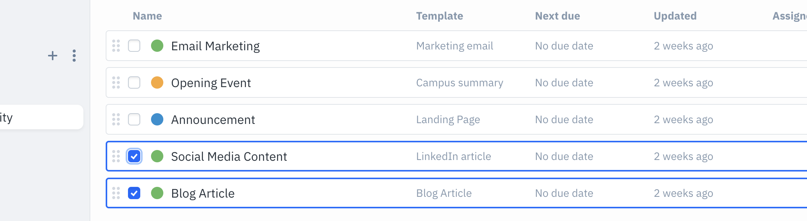Sort items by the Updated column header
Viewport: 807px width, 221px height.
(674, 16)
